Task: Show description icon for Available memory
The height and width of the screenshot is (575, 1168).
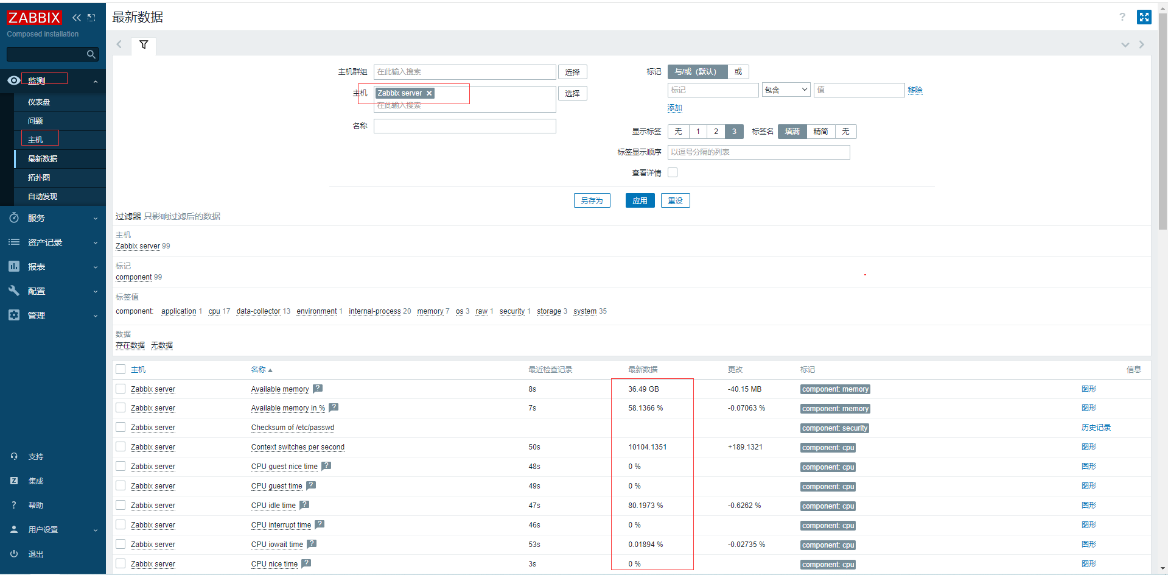Action: coord(318,389)
